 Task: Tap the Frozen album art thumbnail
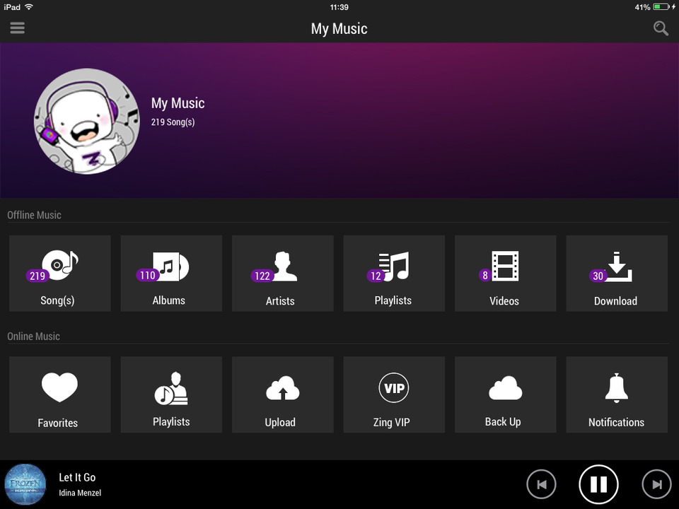tap(25, 484)
